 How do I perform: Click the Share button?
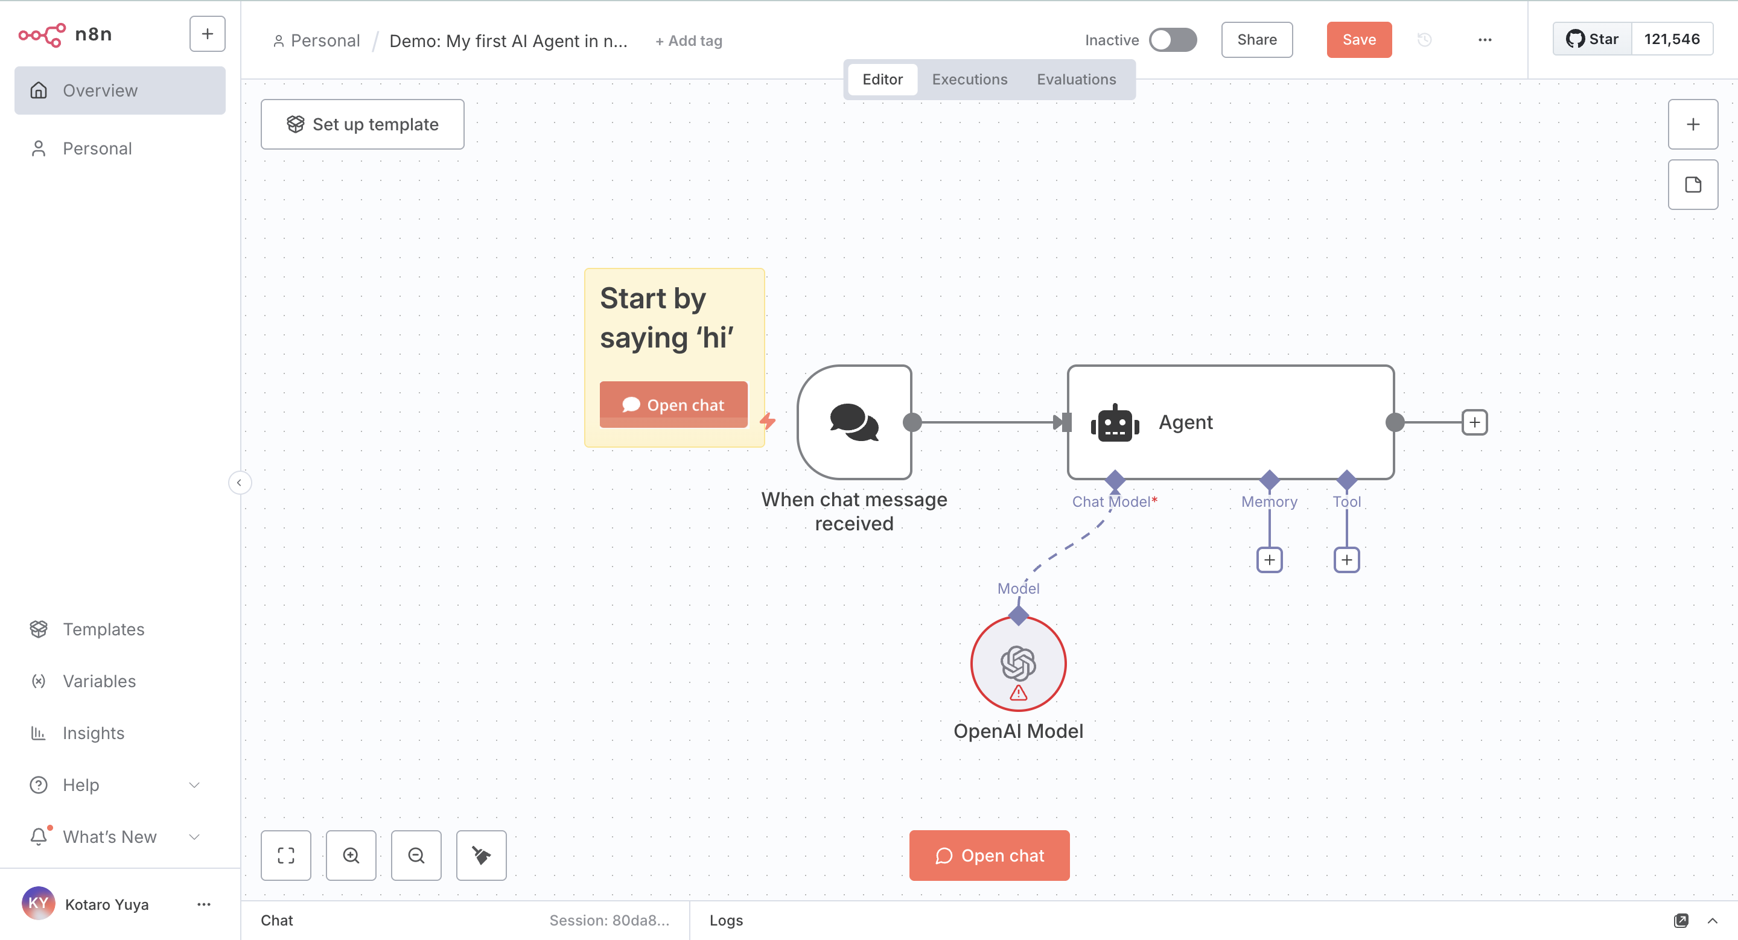1256,40
